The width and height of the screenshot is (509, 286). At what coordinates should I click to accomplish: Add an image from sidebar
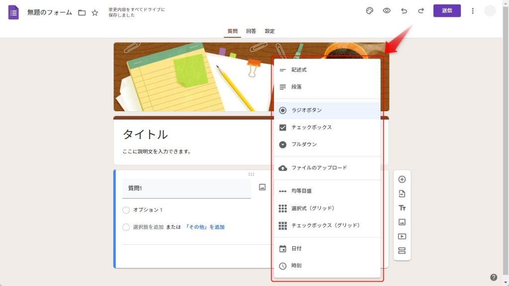click(402, 222)
